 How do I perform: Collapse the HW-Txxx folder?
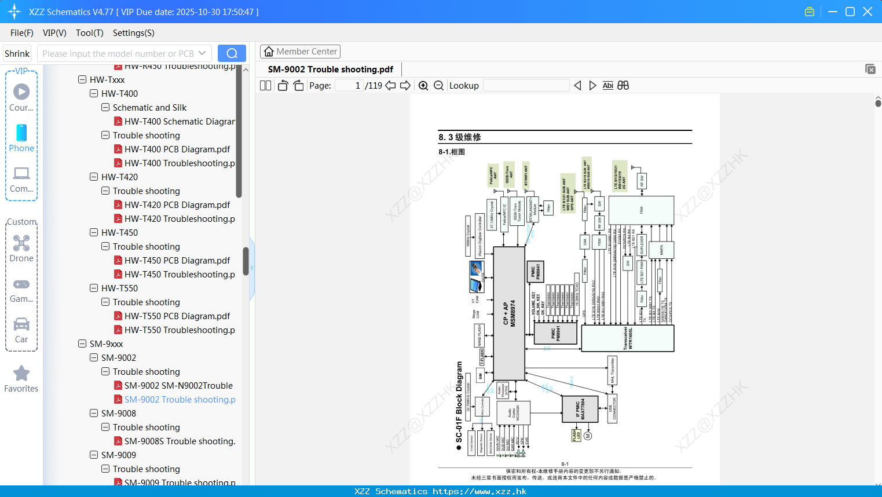click(x=82, y=79)
